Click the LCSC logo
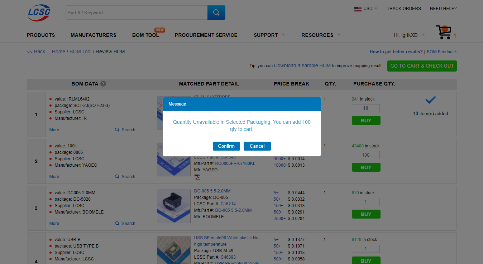Image resolution: width=483 pixels, height=264 pixels. pos(39,13)
